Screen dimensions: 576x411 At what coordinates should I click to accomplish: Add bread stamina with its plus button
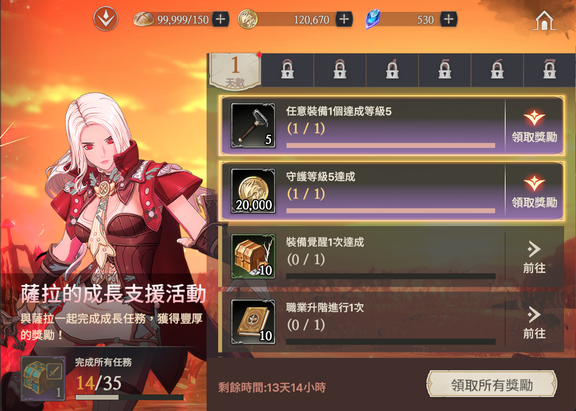pos(220,19)
